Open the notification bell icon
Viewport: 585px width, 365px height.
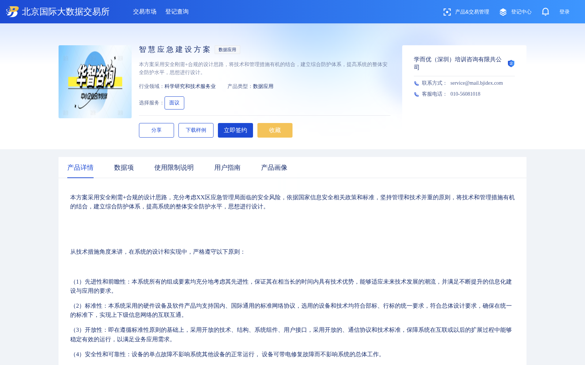coord(546,12)
